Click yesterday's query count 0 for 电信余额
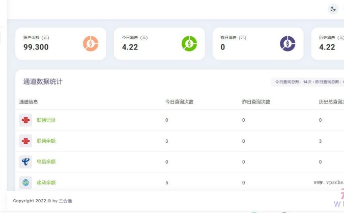Image resolution: width=344 pixels, height=213 pixels. tap(244, 162)
